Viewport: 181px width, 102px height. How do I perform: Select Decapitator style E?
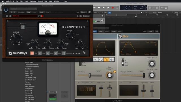click(x=40, y=53)
